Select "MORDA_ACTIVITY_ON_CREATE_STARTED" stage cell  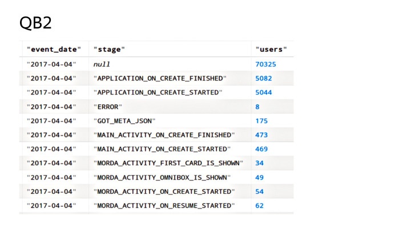(164, 191)
